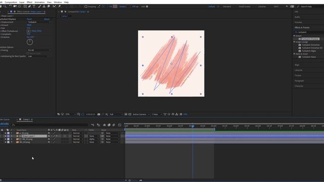
Task: Select the Unified Camera tool
Action: (x=15, y=7)
